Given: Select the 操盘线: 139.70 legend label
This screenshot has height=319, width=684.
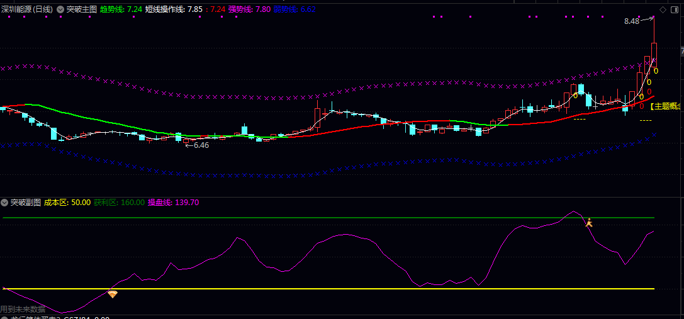Looking at the screenshot, I should tap(173, 203).
